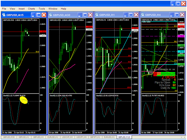Click the chart shift triangle in GBPUSD,M30 chart
The width and height of the screenshot is (187, 140).
pyautogui.click(x=78, y=19)
